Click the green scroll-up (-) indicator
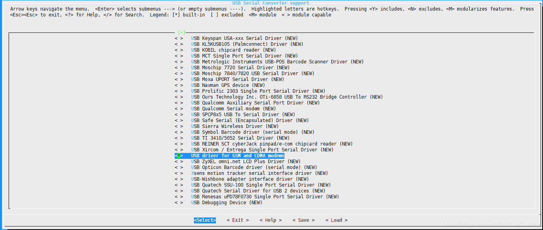The width and height of the screenshot is (543, 230). [181, 32]
